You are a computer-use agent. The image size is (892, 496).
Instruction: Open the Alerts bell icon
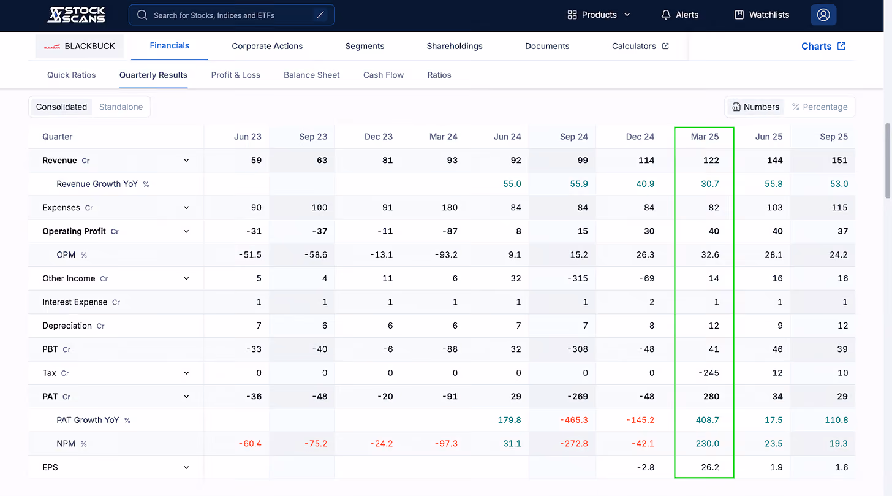tap(666, 15)
